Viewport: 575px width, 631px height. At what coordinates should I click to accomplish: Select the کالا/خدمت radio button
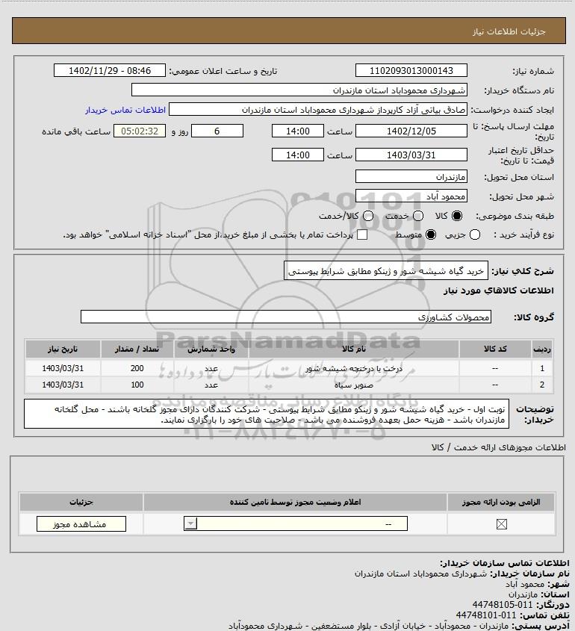coord(367,216)
